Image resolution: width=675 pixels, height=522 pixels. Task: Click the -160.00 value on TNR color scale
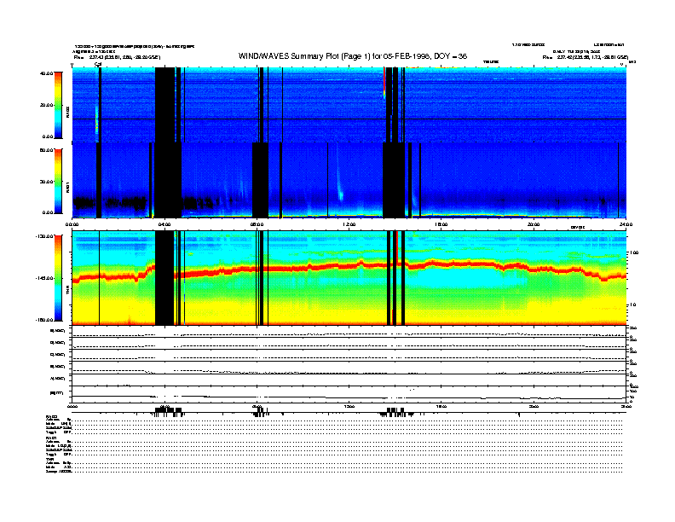point(44,320)
